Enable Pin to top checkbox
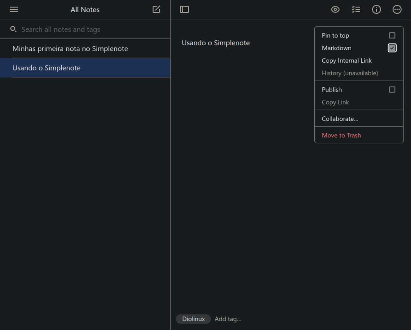This screenshot has width=411, height=330. point(392,35)
